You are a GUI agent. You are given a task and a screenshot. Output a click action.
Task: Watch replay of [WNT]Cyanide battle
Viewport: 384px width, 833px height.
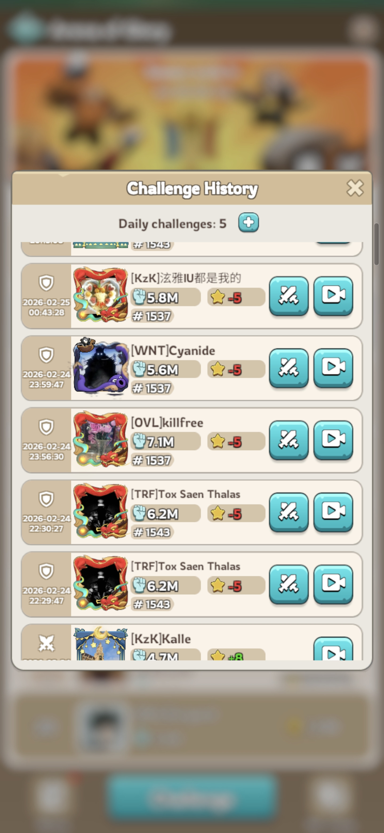[x=333, y=368]
